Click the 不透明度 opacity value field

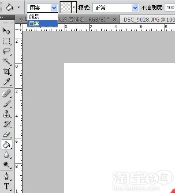[170, 7]
